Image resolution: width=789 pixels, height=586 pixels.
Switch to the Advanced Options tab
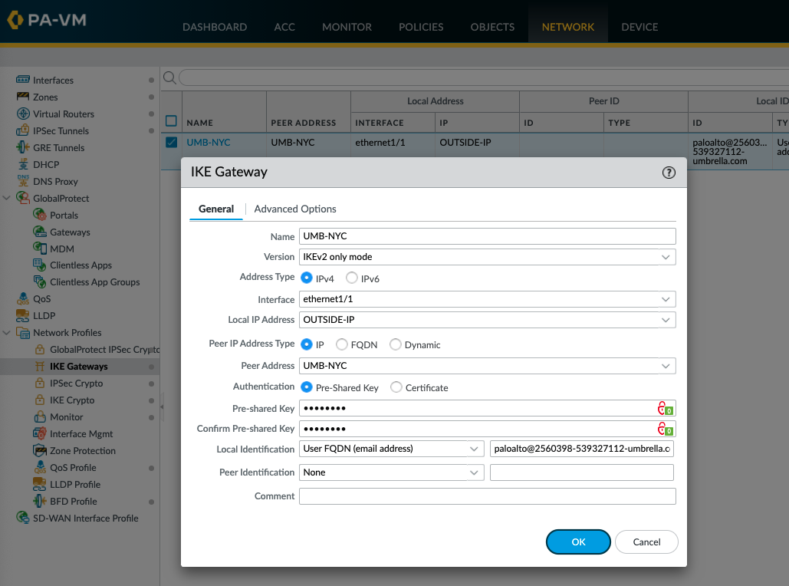295,209
